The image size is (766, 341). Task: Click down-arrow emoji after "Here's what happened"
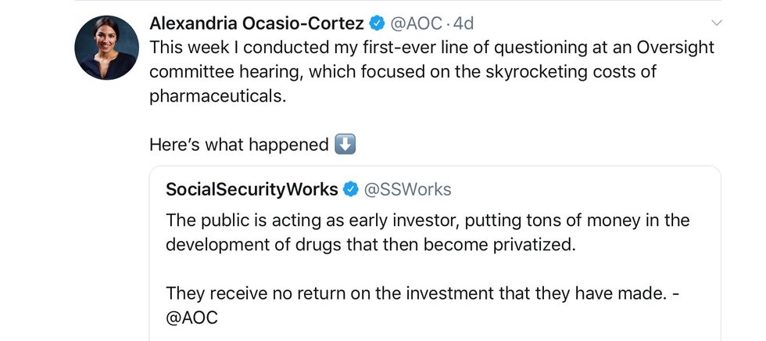coord(345,145)
